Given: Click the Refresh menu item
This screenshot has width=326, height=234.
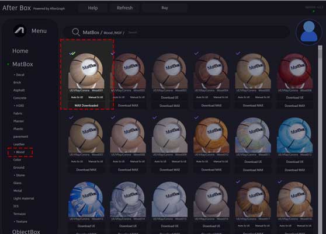Looking at the screenshot, I should coord(124,8).
